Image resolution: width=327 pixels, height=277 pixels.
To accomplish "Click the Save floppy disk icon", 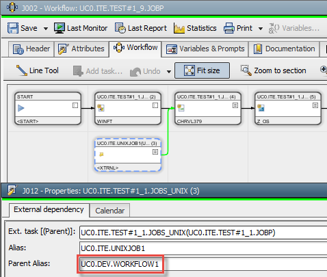I will click(x=13, y=28).
